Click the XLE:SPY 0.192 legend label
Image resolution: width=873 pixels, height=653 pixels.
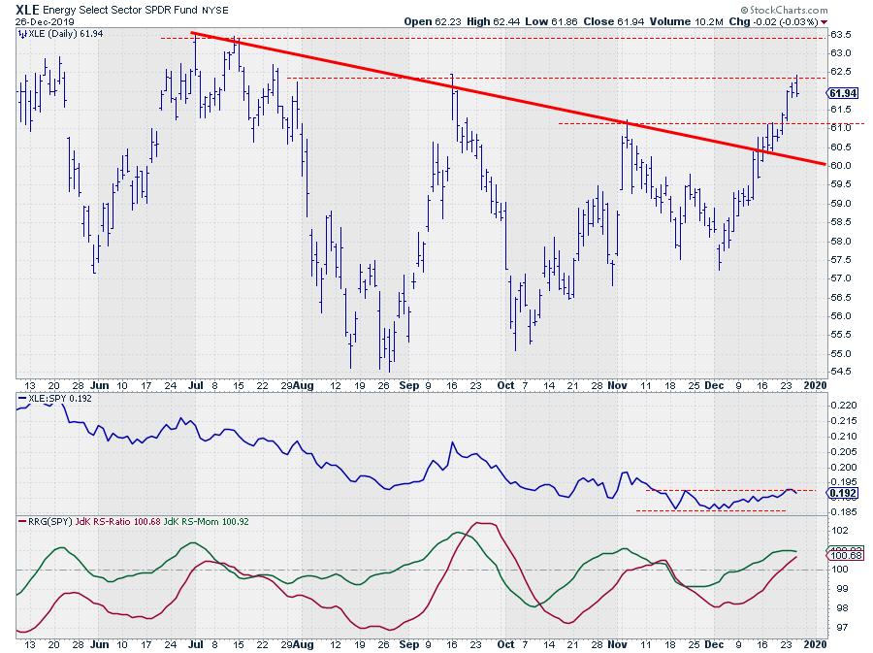pos(60,399)
